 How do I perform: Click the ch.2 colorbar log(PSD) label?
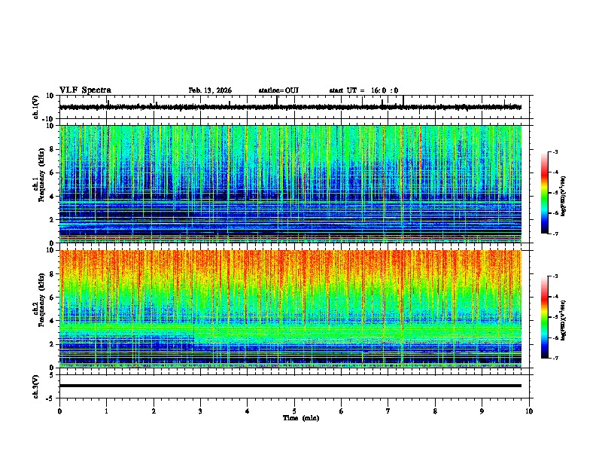tap(563, 320)
